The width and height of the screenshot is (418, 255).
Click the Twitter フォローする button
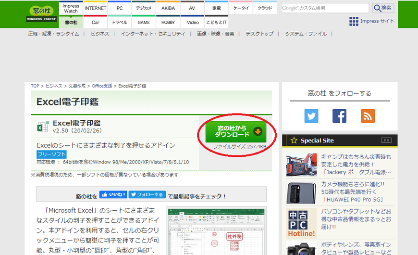click(x=147, y=195)
